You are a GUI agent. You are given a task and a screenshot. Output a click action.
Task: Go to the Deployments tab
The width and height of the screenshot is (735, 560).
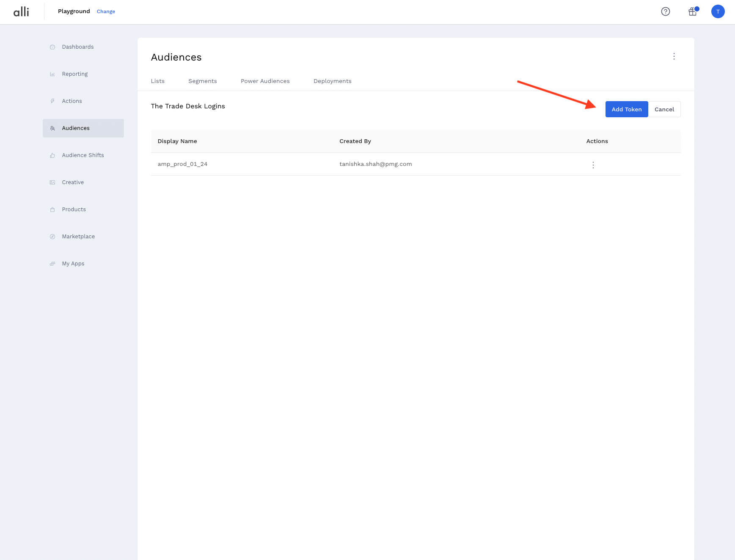point(332,81)
